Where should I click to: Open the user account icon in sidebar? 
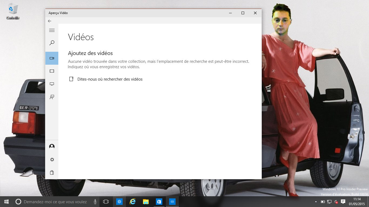click(52, 146)
